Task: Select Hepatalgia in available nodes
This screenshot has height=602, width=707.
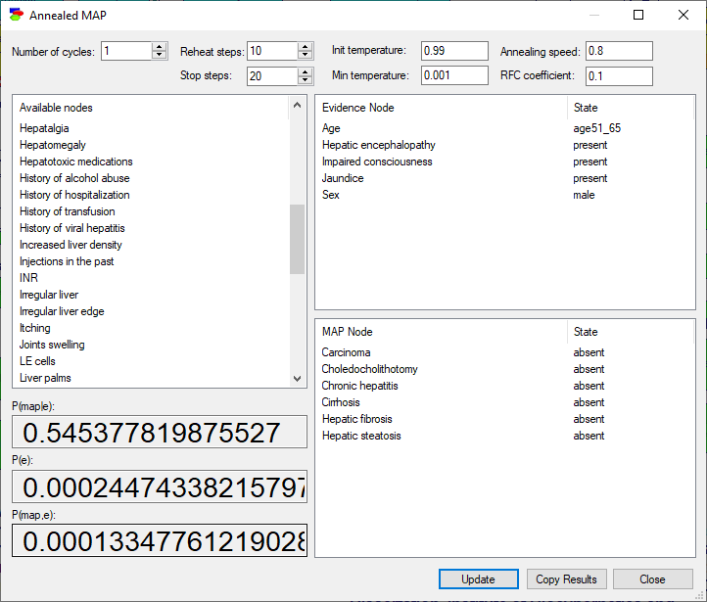Action: point(44,128)
